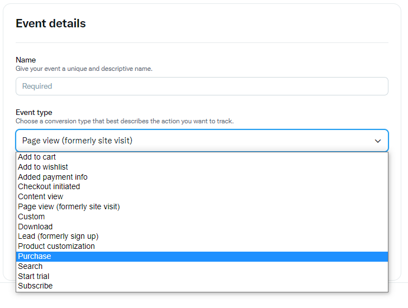Focus the event Name input field
Viewport: 408px width, 308px height.
click(x=202, y=86)
